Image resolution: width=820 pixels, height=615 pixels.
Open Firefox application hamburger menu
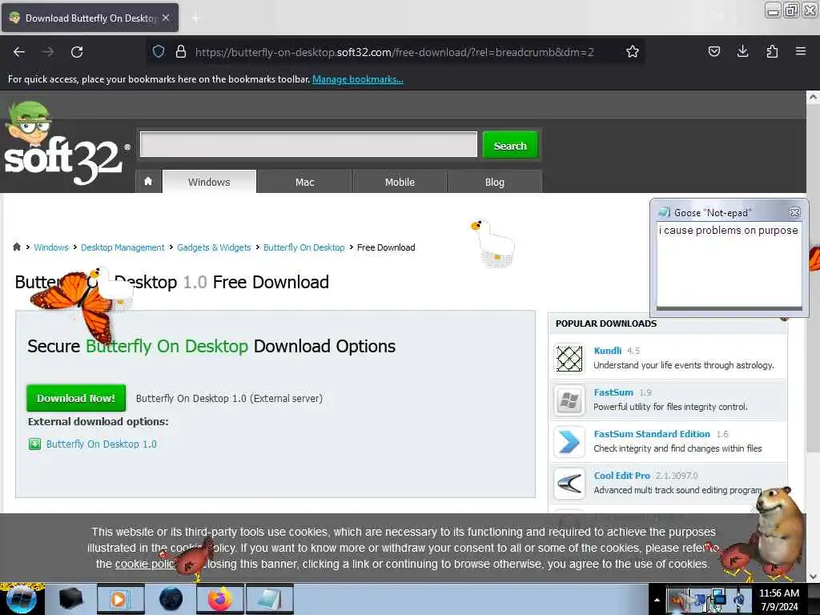[x=801, y=52]
